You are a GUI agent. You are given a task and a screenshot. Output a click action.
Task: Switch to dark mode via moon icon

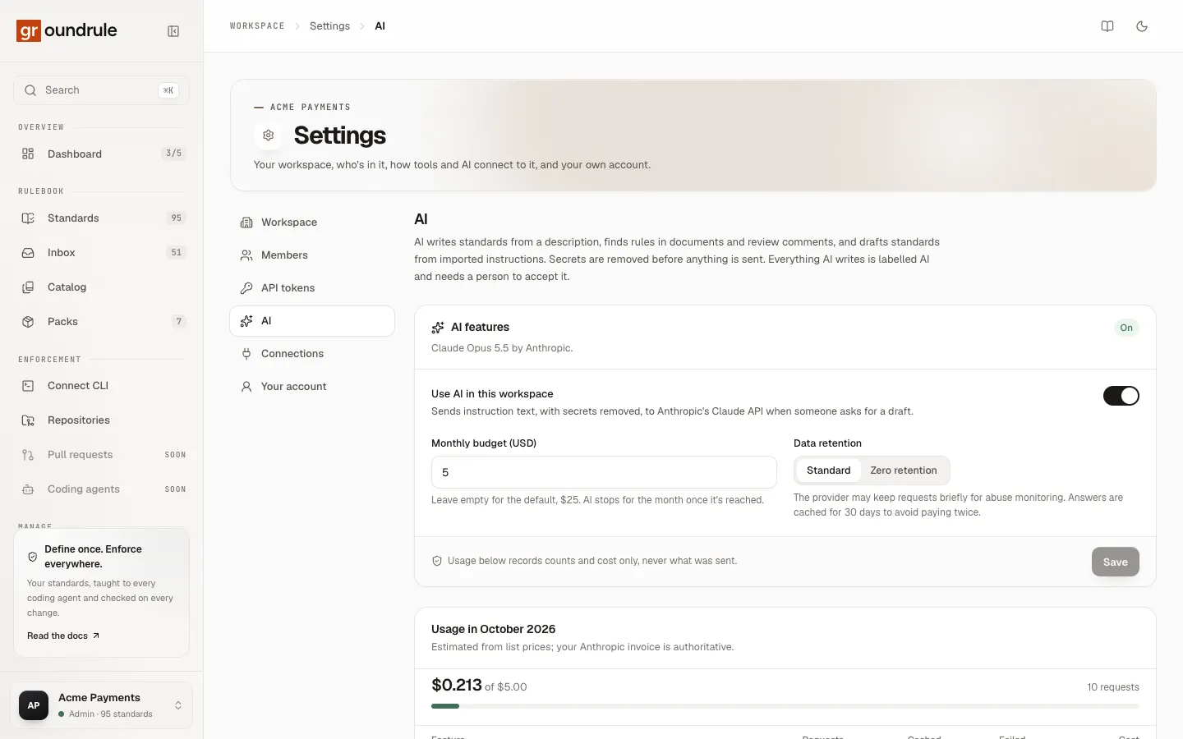pyautogui.click(x=1142, y=26)
